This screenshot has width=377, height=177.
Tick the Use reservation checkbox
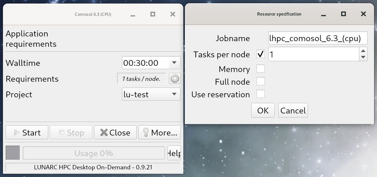(261, 94)
